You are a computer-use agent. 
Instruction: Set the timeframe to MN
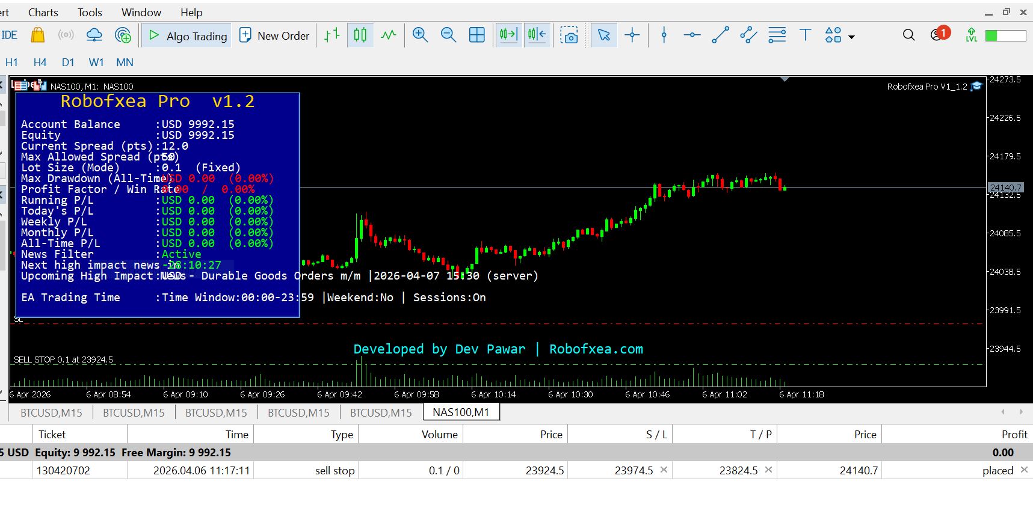point(125,63)
